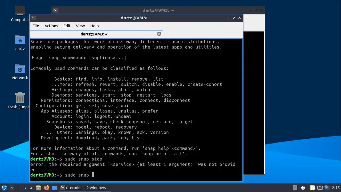Open the Lubuntu start menu
The height and width of the screenshot is (192, 341).
[x=4, y=188]
